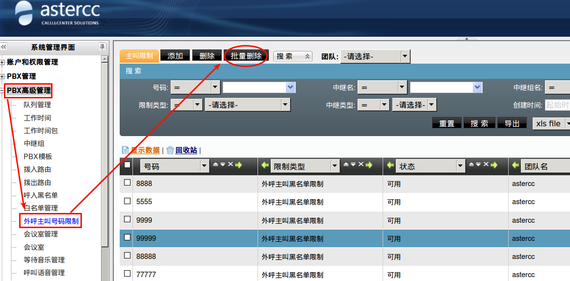Click the pin icon on the sidebar header

tap(102, 47)
